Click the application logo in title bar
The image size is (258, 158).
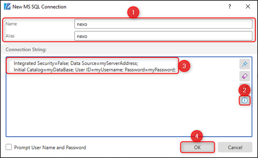[x=7, y=7]
